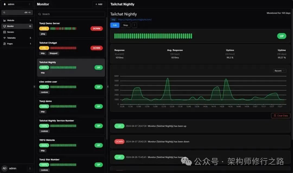
Task: Open the three-dot menu next to Stop
Action: coord(134,25)
